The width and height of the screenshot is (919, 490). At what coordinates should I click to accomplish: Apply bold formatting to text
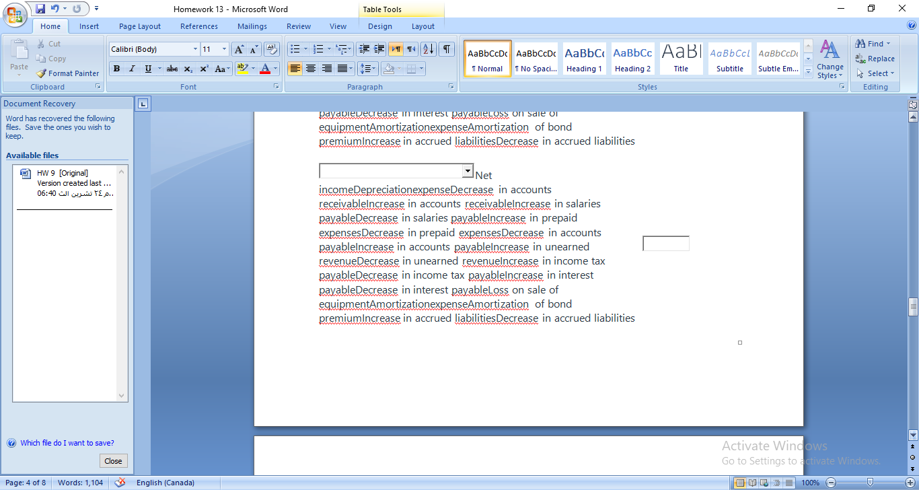[116, 69]
